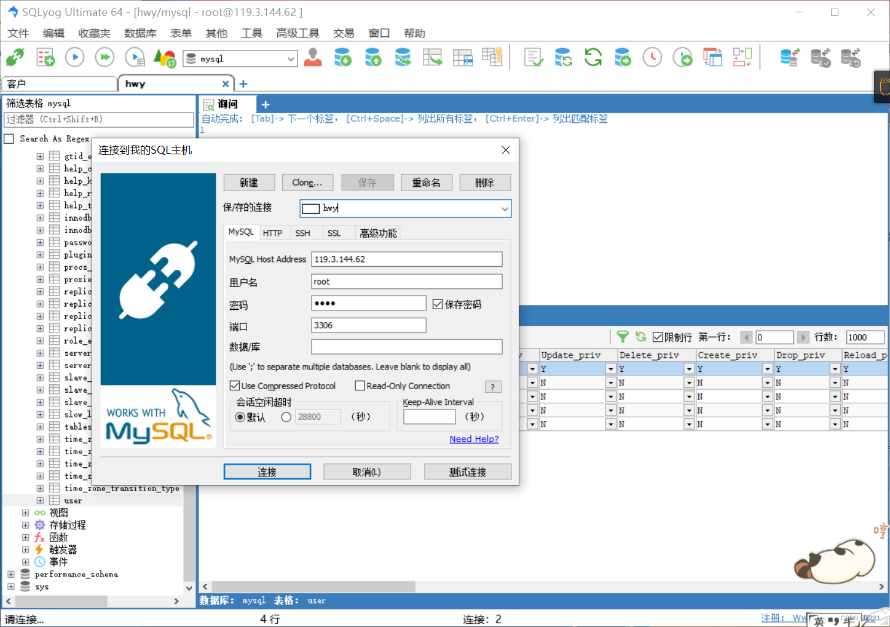Open the 文件 menu
Screen dimensions: 890x627
tap(18, 33)
